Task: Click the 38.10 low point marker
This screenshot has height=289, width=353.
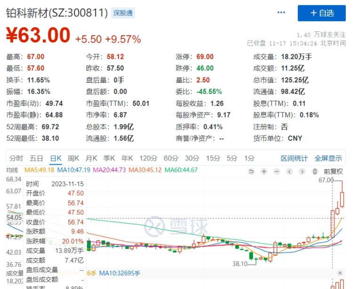Action: (240, 264)
